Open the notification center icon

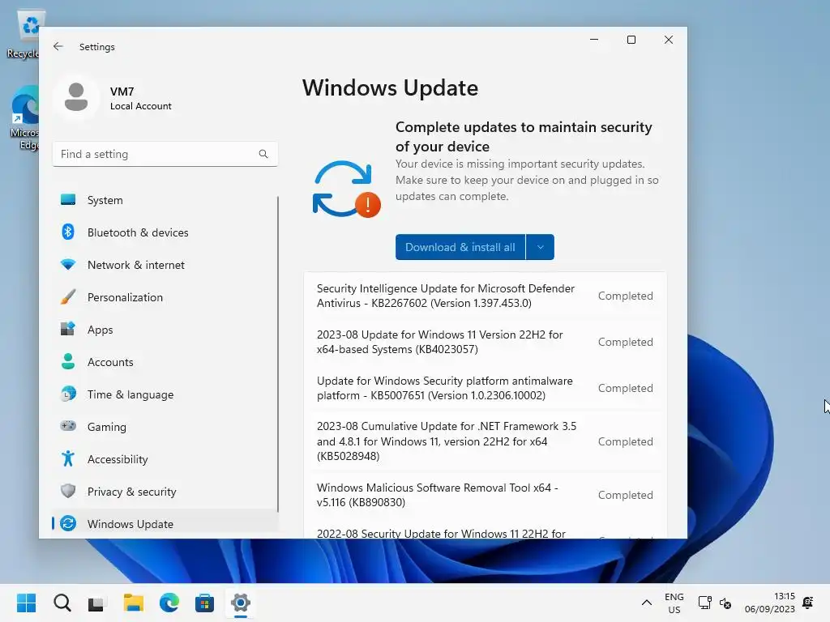click(x=808, y=603)
